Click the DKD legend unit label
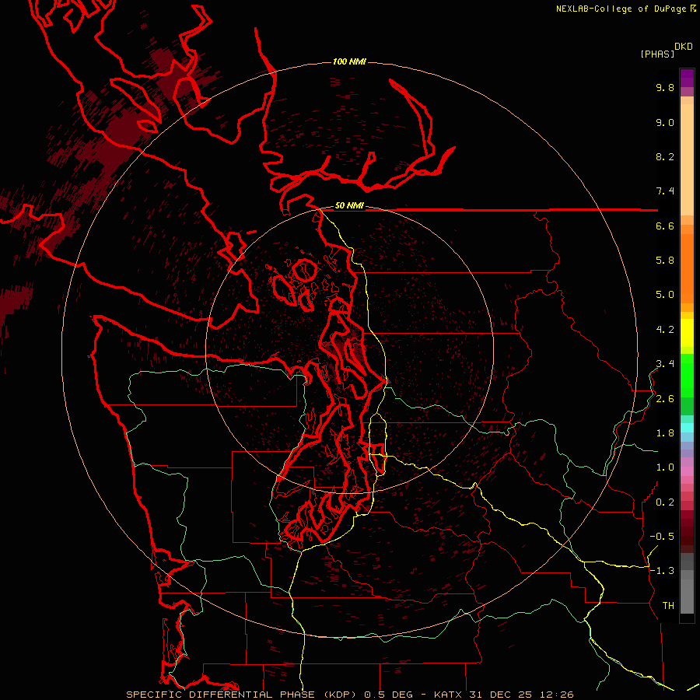 point(684,47)
